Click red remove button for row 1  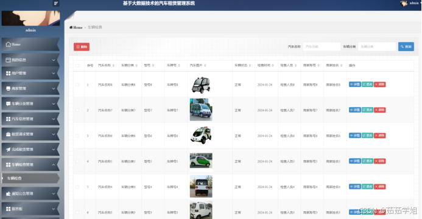point(379,85)
